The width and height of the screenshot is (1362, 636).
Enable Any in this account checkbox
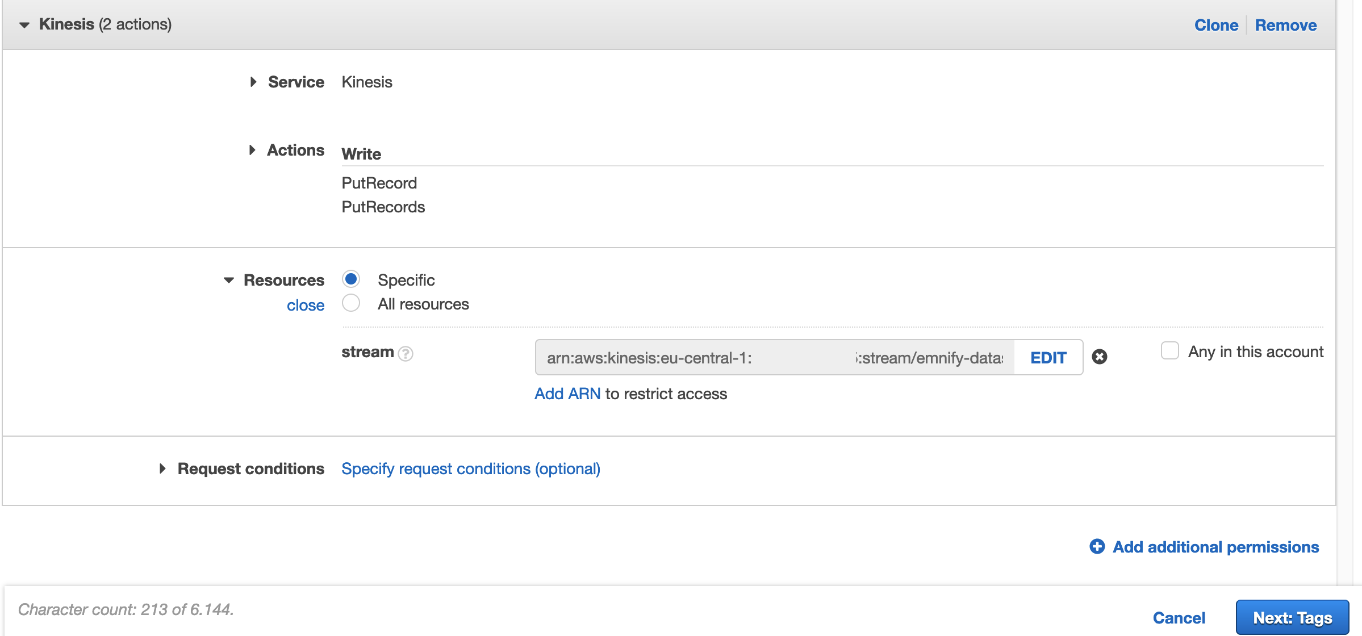[1171, 351]
